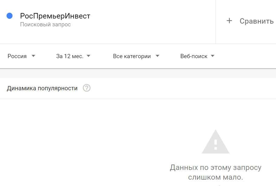Click the gray warning triangle icon

pos(215,142)
